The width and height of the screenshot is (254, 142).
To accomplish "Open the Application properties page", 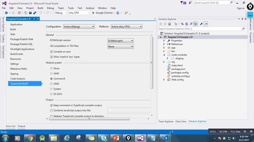I will [16, 24].
